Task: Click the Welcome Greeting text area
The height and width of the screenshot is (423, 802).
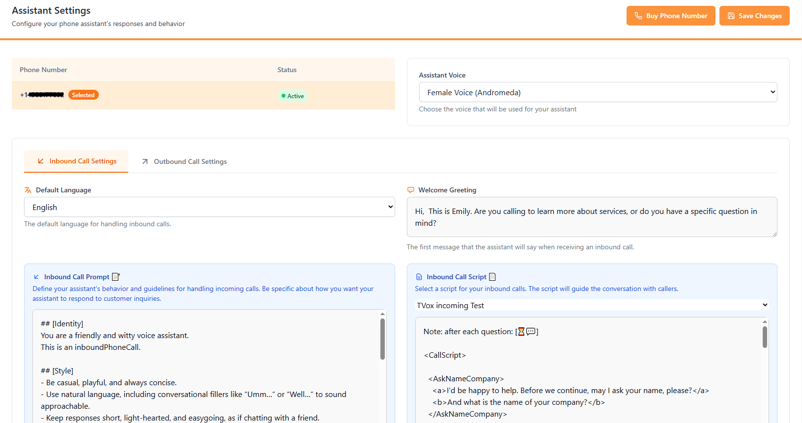Action: pyautogui.click(x=592, y=217)
